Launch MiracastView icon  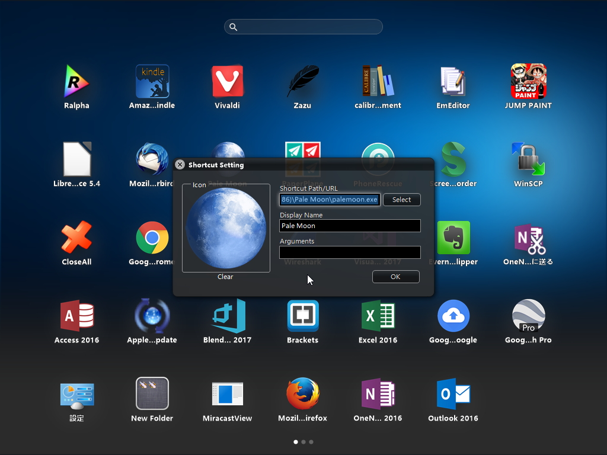coord(228,394)
